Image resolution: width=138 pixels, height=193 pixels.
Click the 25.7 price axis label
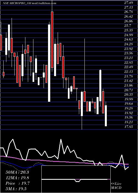[128, 26]
